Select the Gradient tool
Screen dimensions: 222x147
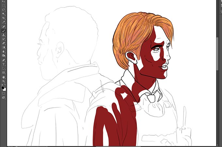tap(3, 47)
